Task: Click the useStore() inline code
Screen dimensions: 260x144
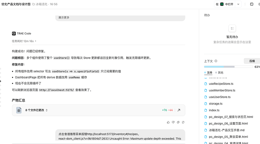Action: pyautogui.click(x=62, y=58)
